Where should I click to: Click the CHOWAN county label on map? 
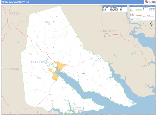[12, 69]
